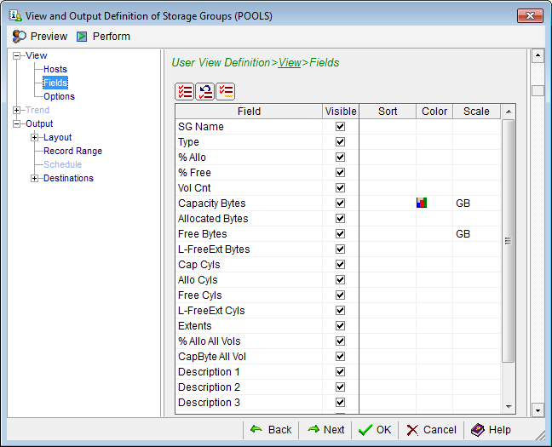Click the checklist icon with the wavy underline
552x447 pixels.
click(x=225, y=92)
